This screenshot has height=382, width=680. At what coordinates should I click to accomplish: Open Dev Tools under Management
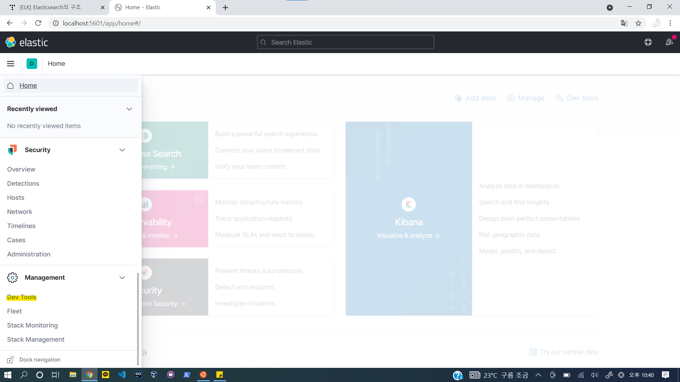[22, 297]
